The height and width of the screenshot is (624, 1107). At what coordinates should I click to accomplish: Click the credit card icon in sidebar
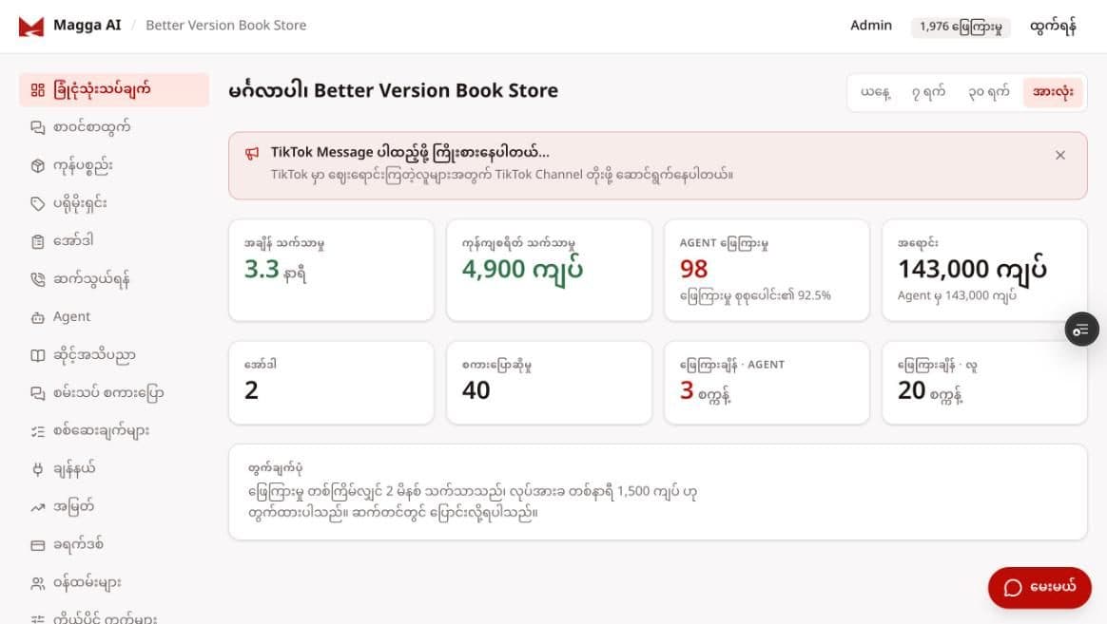click(x=37, y=545)
